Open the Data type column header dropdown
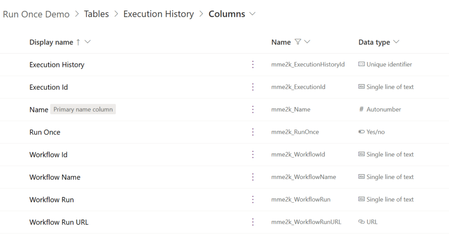This screenshot has height=238, width=449. click(x=396, y=42)
